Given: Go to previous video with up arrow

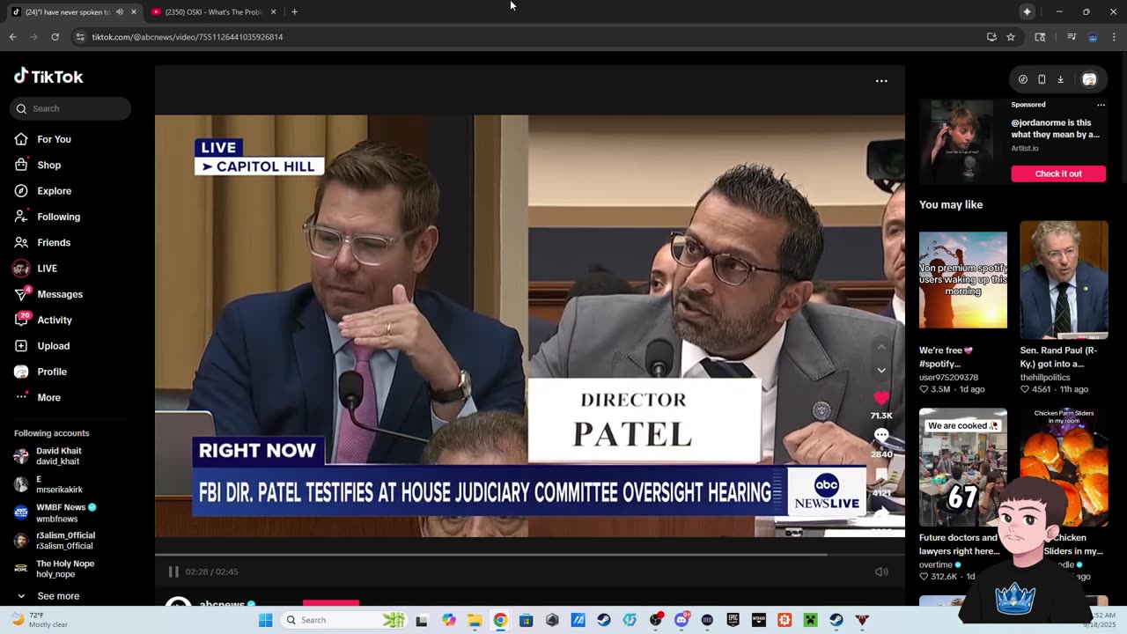Looking at the screenshot, I should [881, 348].
